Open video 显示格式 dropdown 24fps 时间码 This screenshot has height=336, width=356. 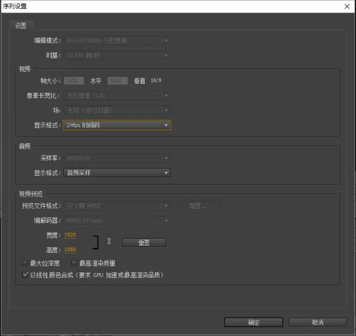coord(117,125)
